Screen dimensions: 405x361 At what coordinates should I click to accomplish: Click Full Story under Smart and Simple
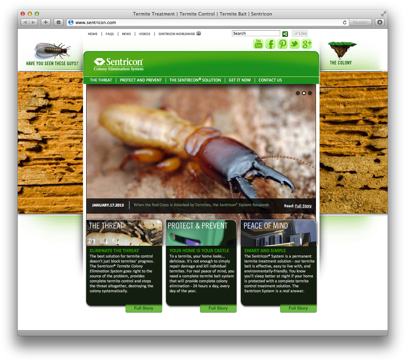(298, 308)
